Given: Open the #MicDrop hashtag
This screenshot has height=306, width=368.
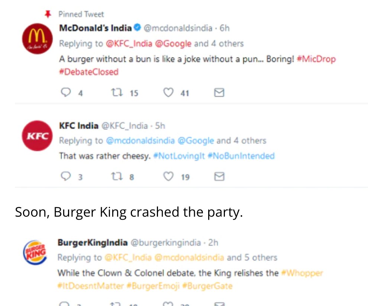Looking at the screenshot, I should pyautogui.click(x=316, y=59).
